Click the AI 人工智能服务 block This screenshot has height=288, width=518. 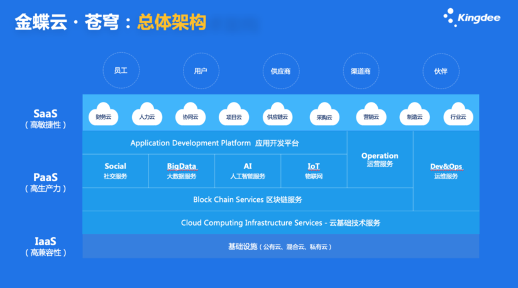[x=248, y=171]
